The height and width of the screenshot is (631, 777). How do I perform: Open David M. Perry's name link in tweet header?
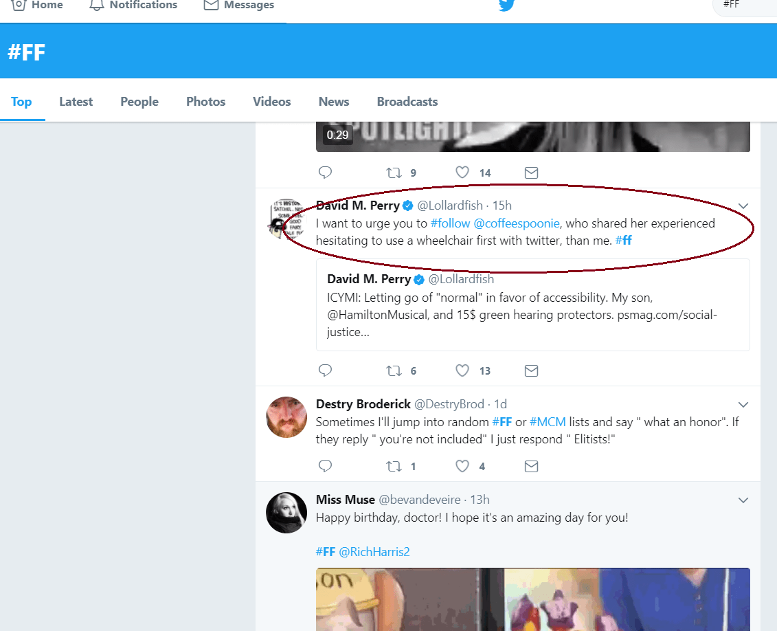pyautogui.click(x=358, y=206)
